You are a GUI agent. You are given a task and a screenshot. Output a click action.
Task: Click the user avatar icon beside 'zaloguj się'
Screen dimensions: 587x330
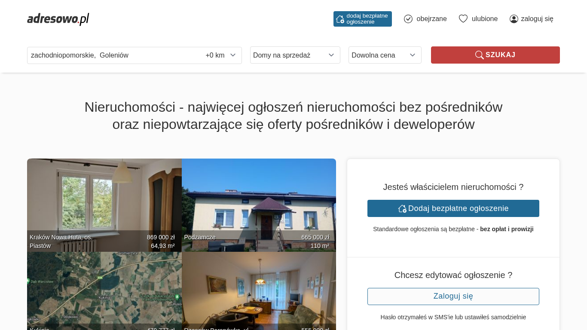coord(514,19)
